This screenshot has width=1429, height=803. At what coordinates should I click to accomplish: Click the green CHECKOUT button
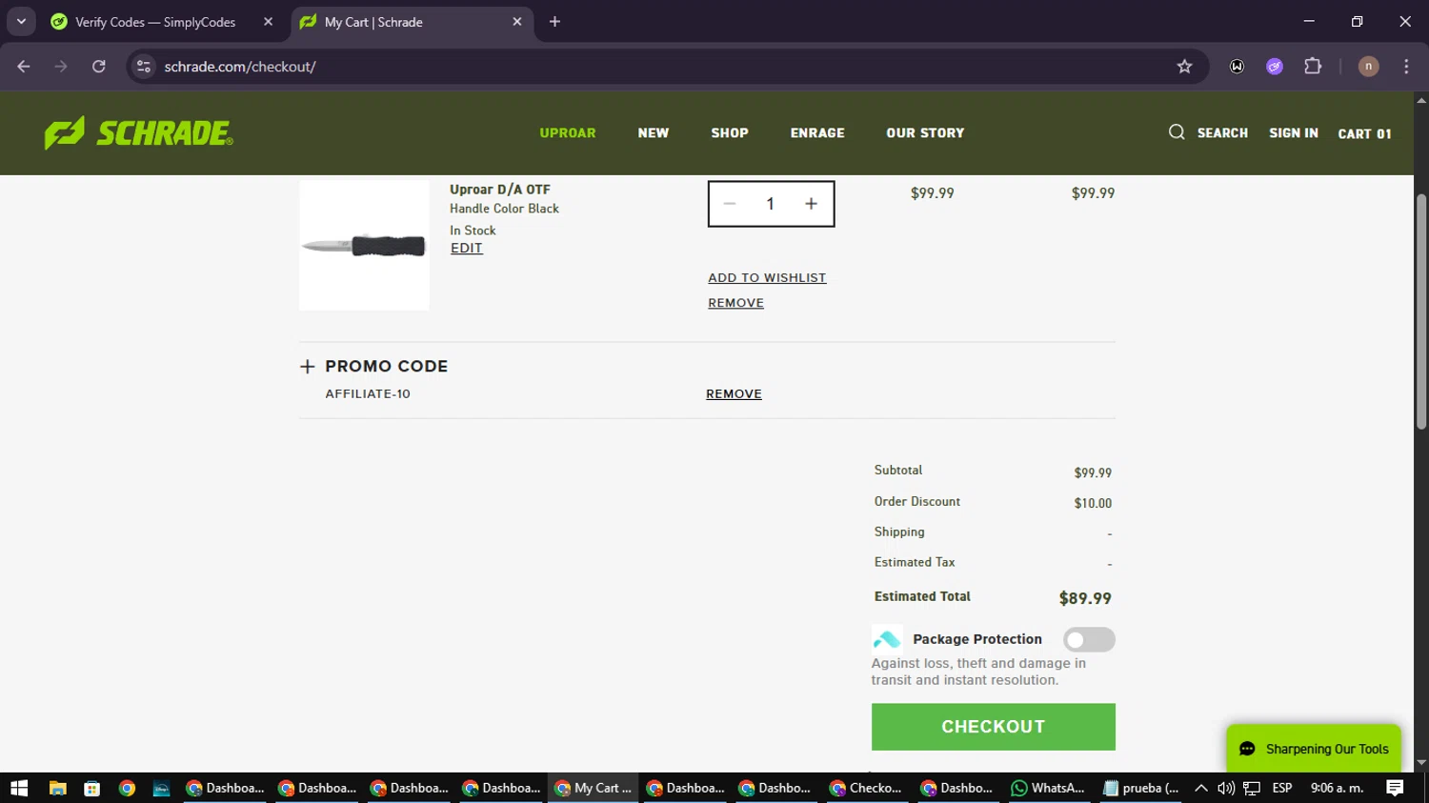[x=993, y=727]
